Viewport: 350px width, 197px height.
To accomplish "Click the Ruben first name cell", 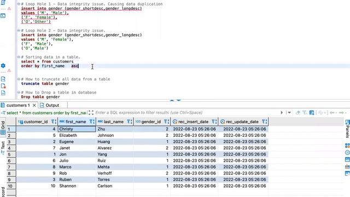I will (77, 179).
